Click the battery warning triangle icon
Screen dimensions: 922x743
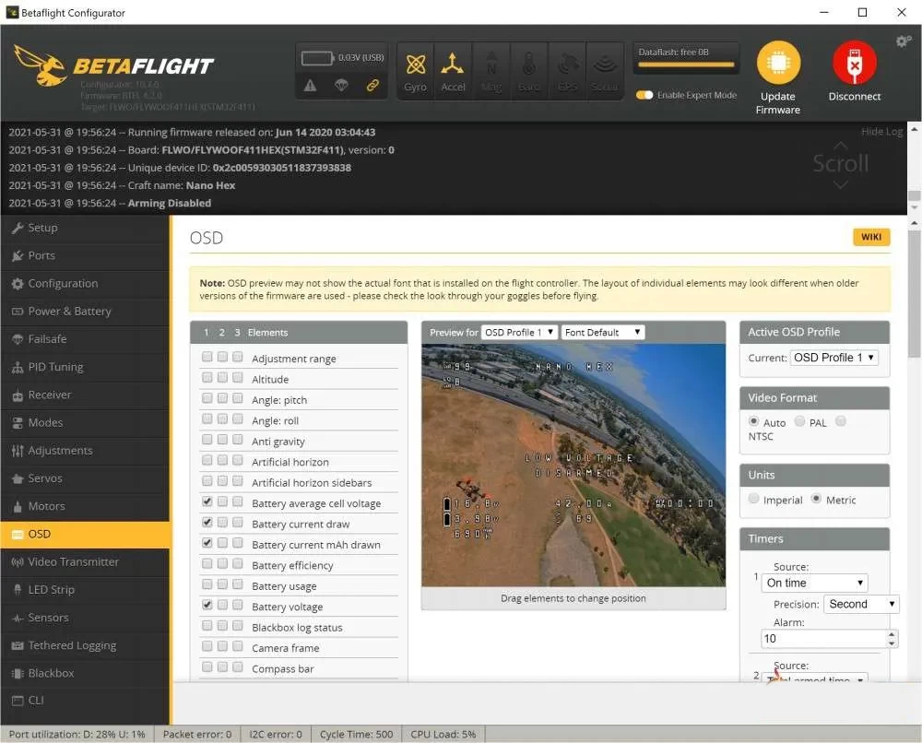click(310, 85)
